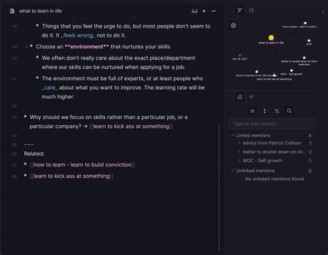
Task: Toggle show more context arrows button
Action: point(264,111)
